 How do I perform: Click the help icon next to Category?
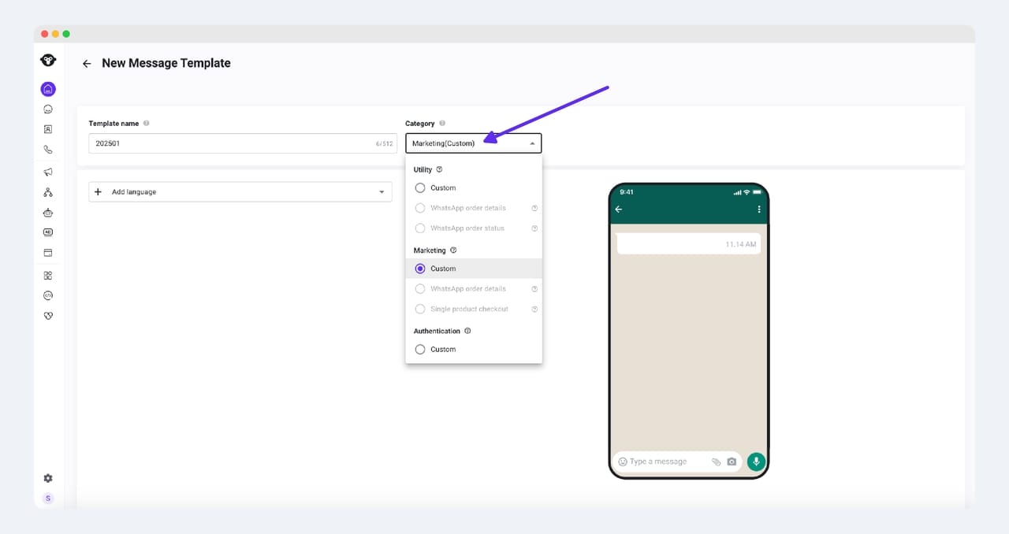pyautogui.click(x=442, y=123)
